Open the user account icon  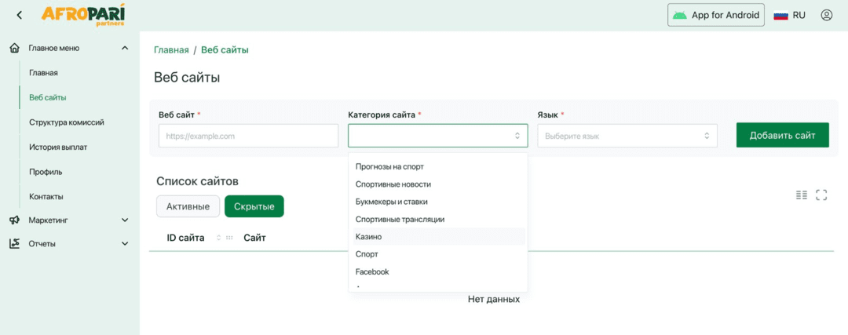click(826, 15)
